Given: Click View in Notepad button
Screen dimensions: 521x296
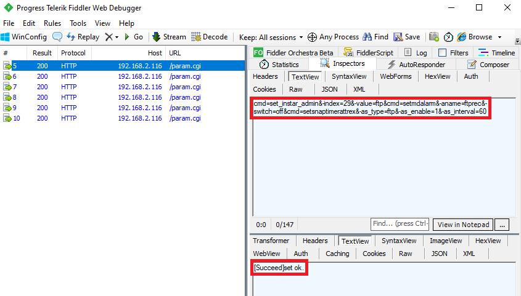Looking at the screenshot, I should tap(463, 225).
